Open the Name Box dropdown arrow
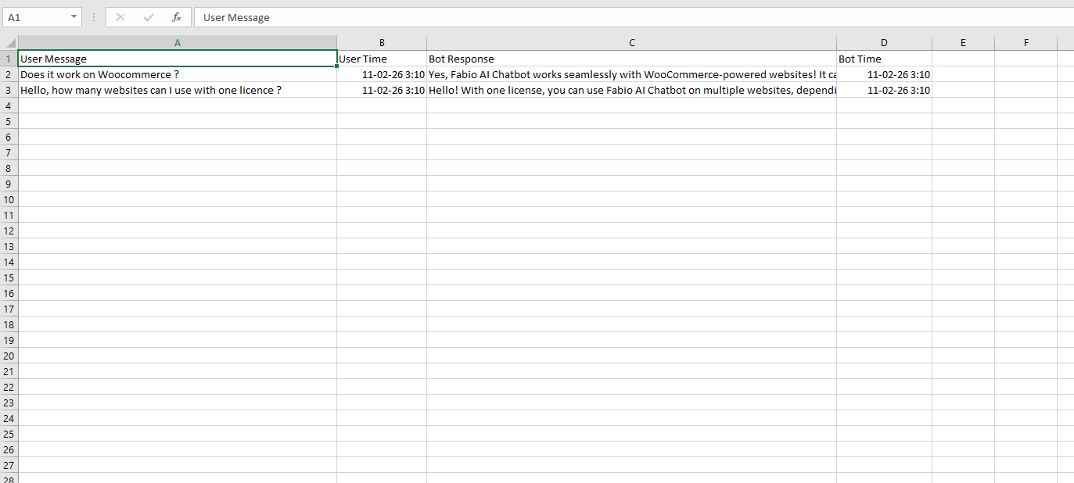Viewport: 1074px width, 483px height. pos(74,16)
